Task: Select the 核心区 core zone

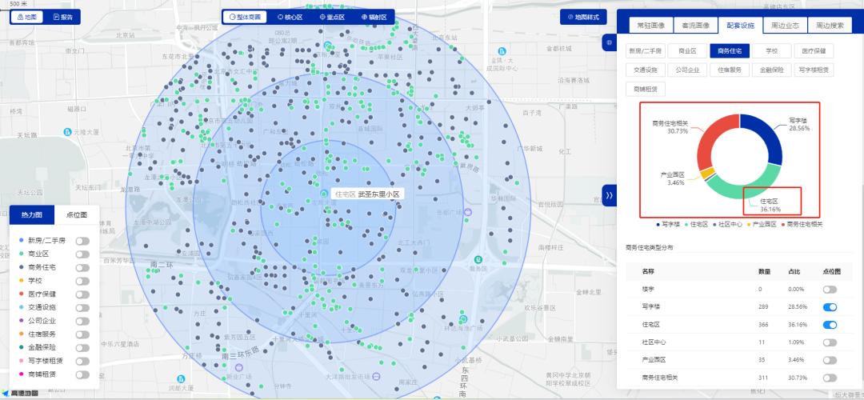Action: click(x=290, y=17)
